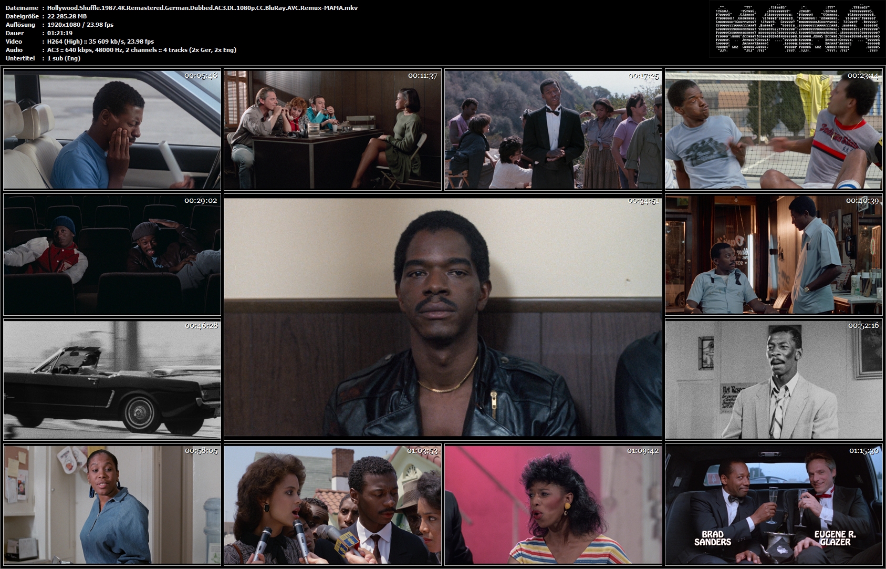Select the subtitle value 1 sub (Eng)
This screenshot has height=569, width=886.
pyautogui.click(x=64, y=58)
